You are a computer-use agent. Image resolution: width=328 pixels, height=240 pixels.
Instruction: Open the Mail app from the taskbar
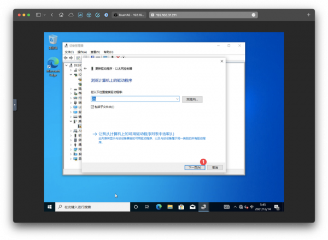pyautogui.click(x=192, y=207)
